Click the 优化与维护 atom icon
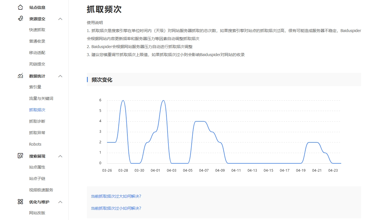 click(x=20, y=202)
